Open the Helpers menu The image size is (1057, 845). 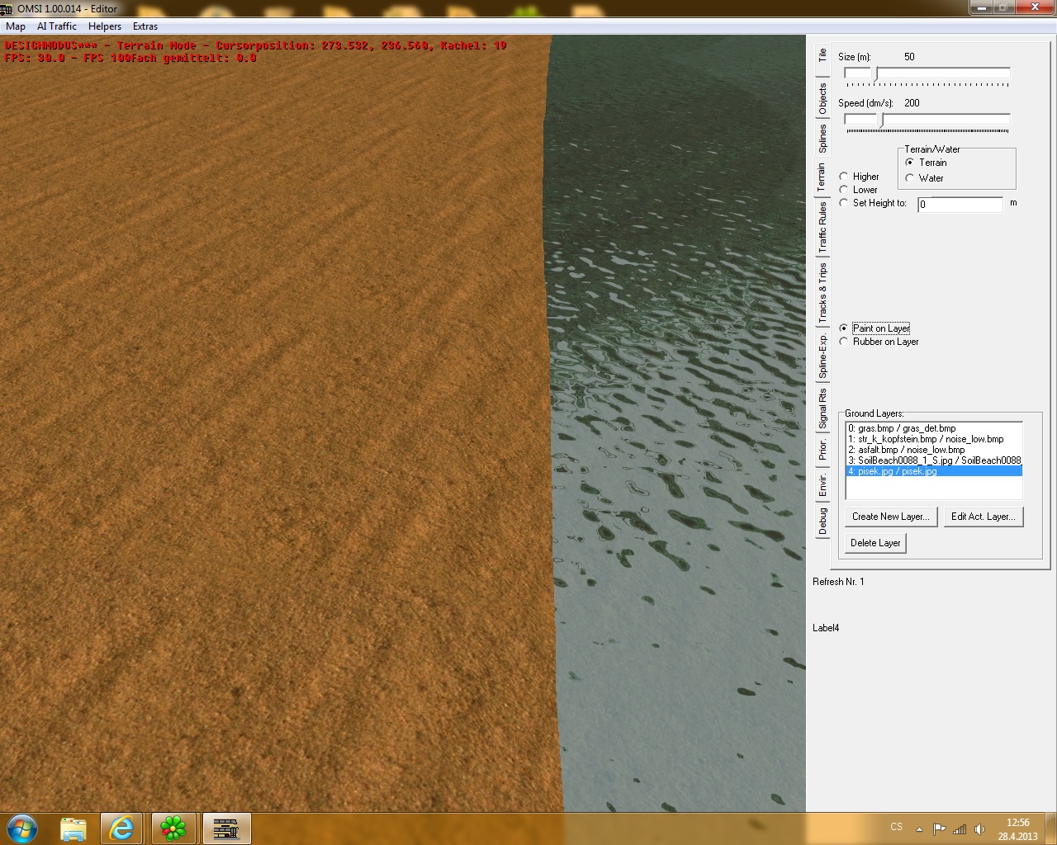[x=105, y=26]
